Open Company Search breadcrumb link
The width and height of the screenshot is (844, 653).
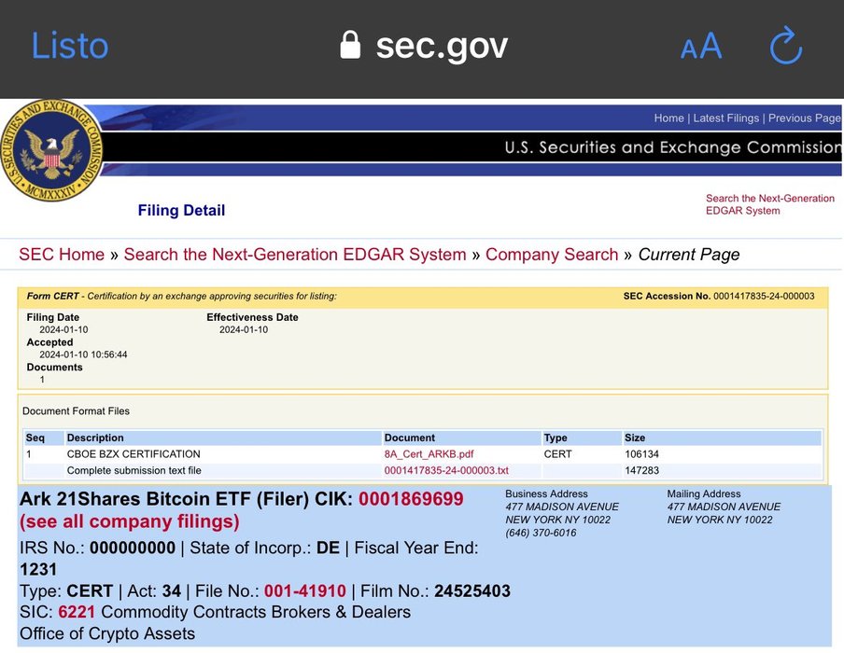552,255
